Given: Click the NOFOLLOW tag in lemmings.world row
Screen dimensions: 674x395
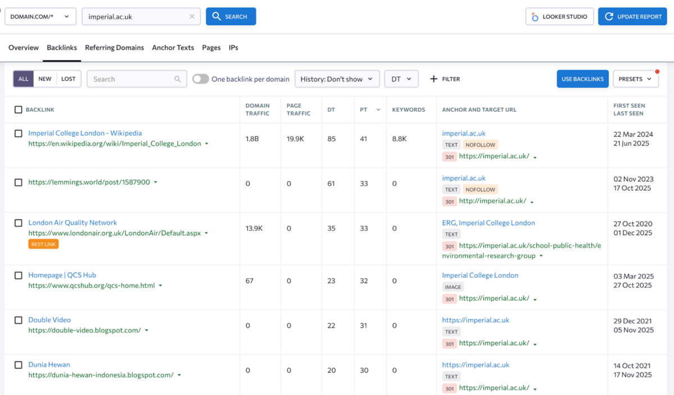Looking at the screenshot, I should [480, 190].
